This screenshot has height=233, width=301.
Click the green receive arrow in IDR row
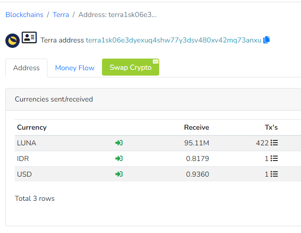pyautogui.click(x=119, y=158)
